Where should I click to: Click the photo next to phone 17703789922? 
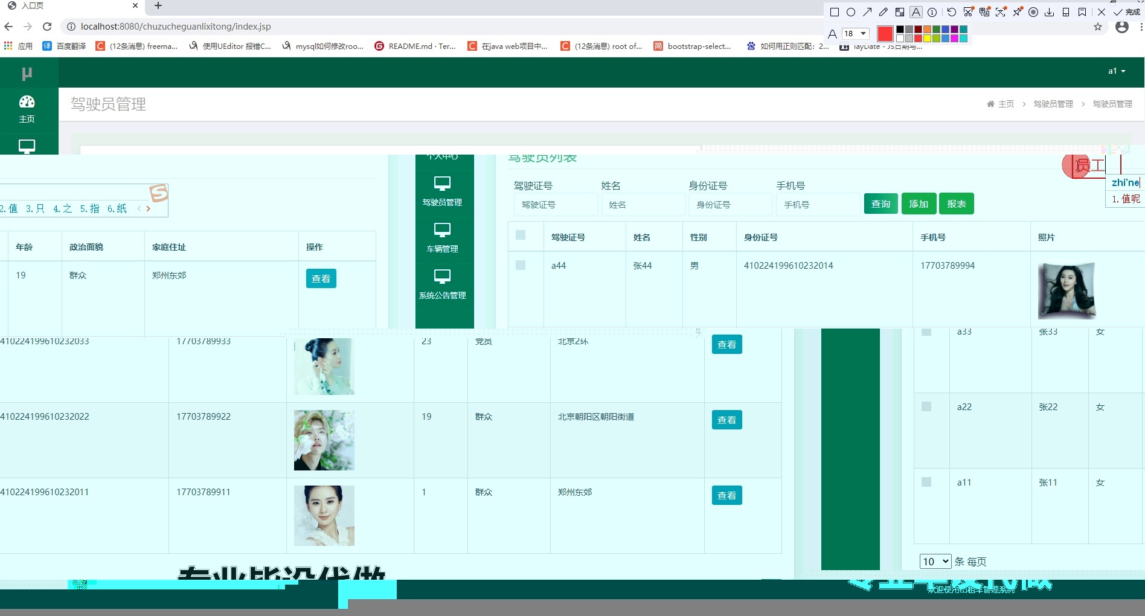tap(324, 440)
